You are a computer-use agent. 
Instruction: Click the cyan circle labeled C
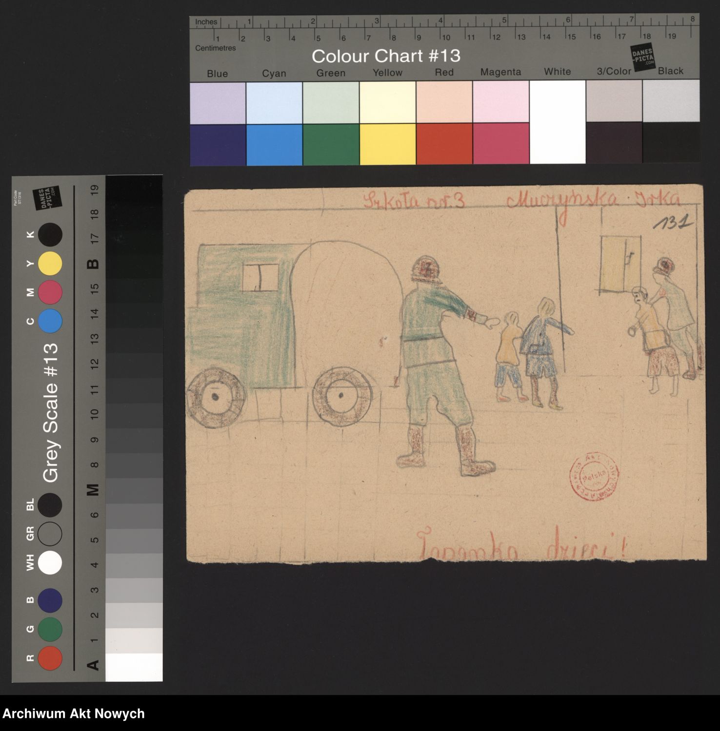coord(50,321)
